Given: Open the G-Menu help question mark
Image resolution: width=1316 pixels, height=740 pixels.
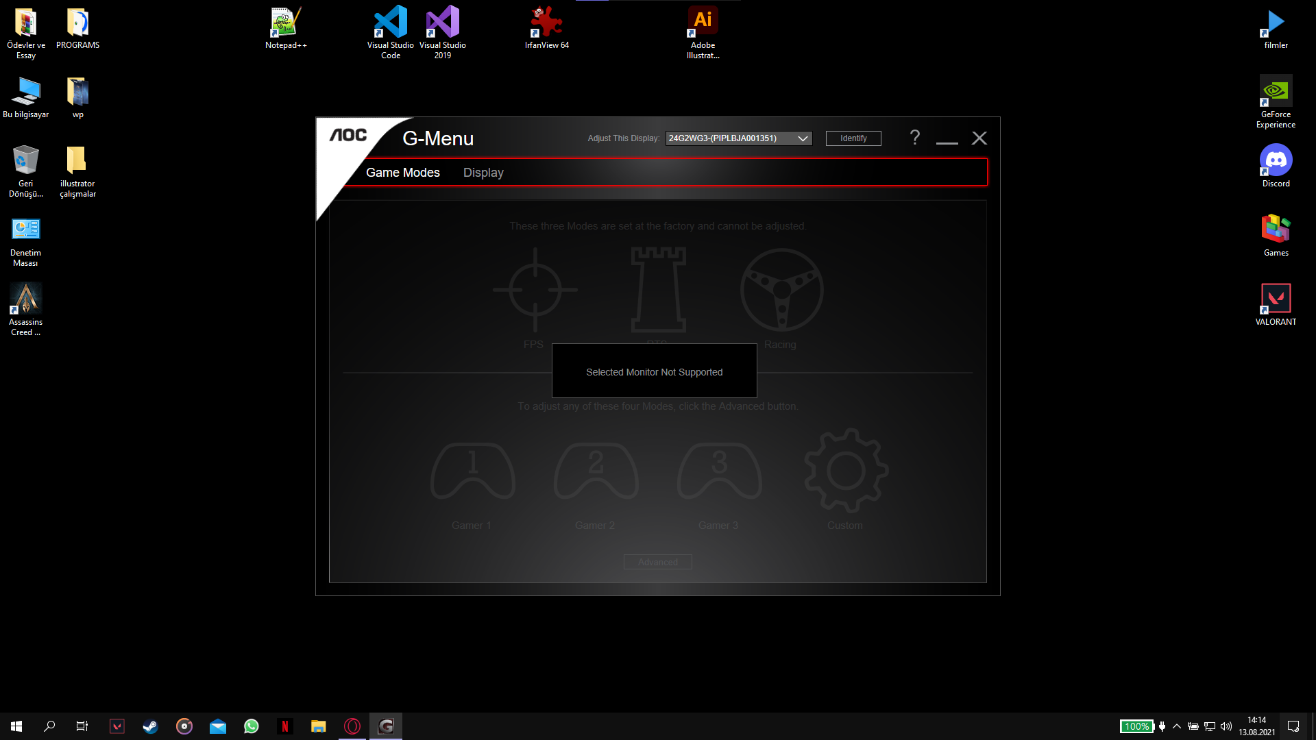Looking at the screenshot, I should pos(914,138).
